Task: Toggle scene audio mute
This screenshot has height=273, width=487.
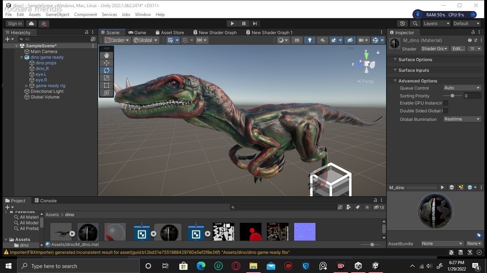Action: point(322,40)
